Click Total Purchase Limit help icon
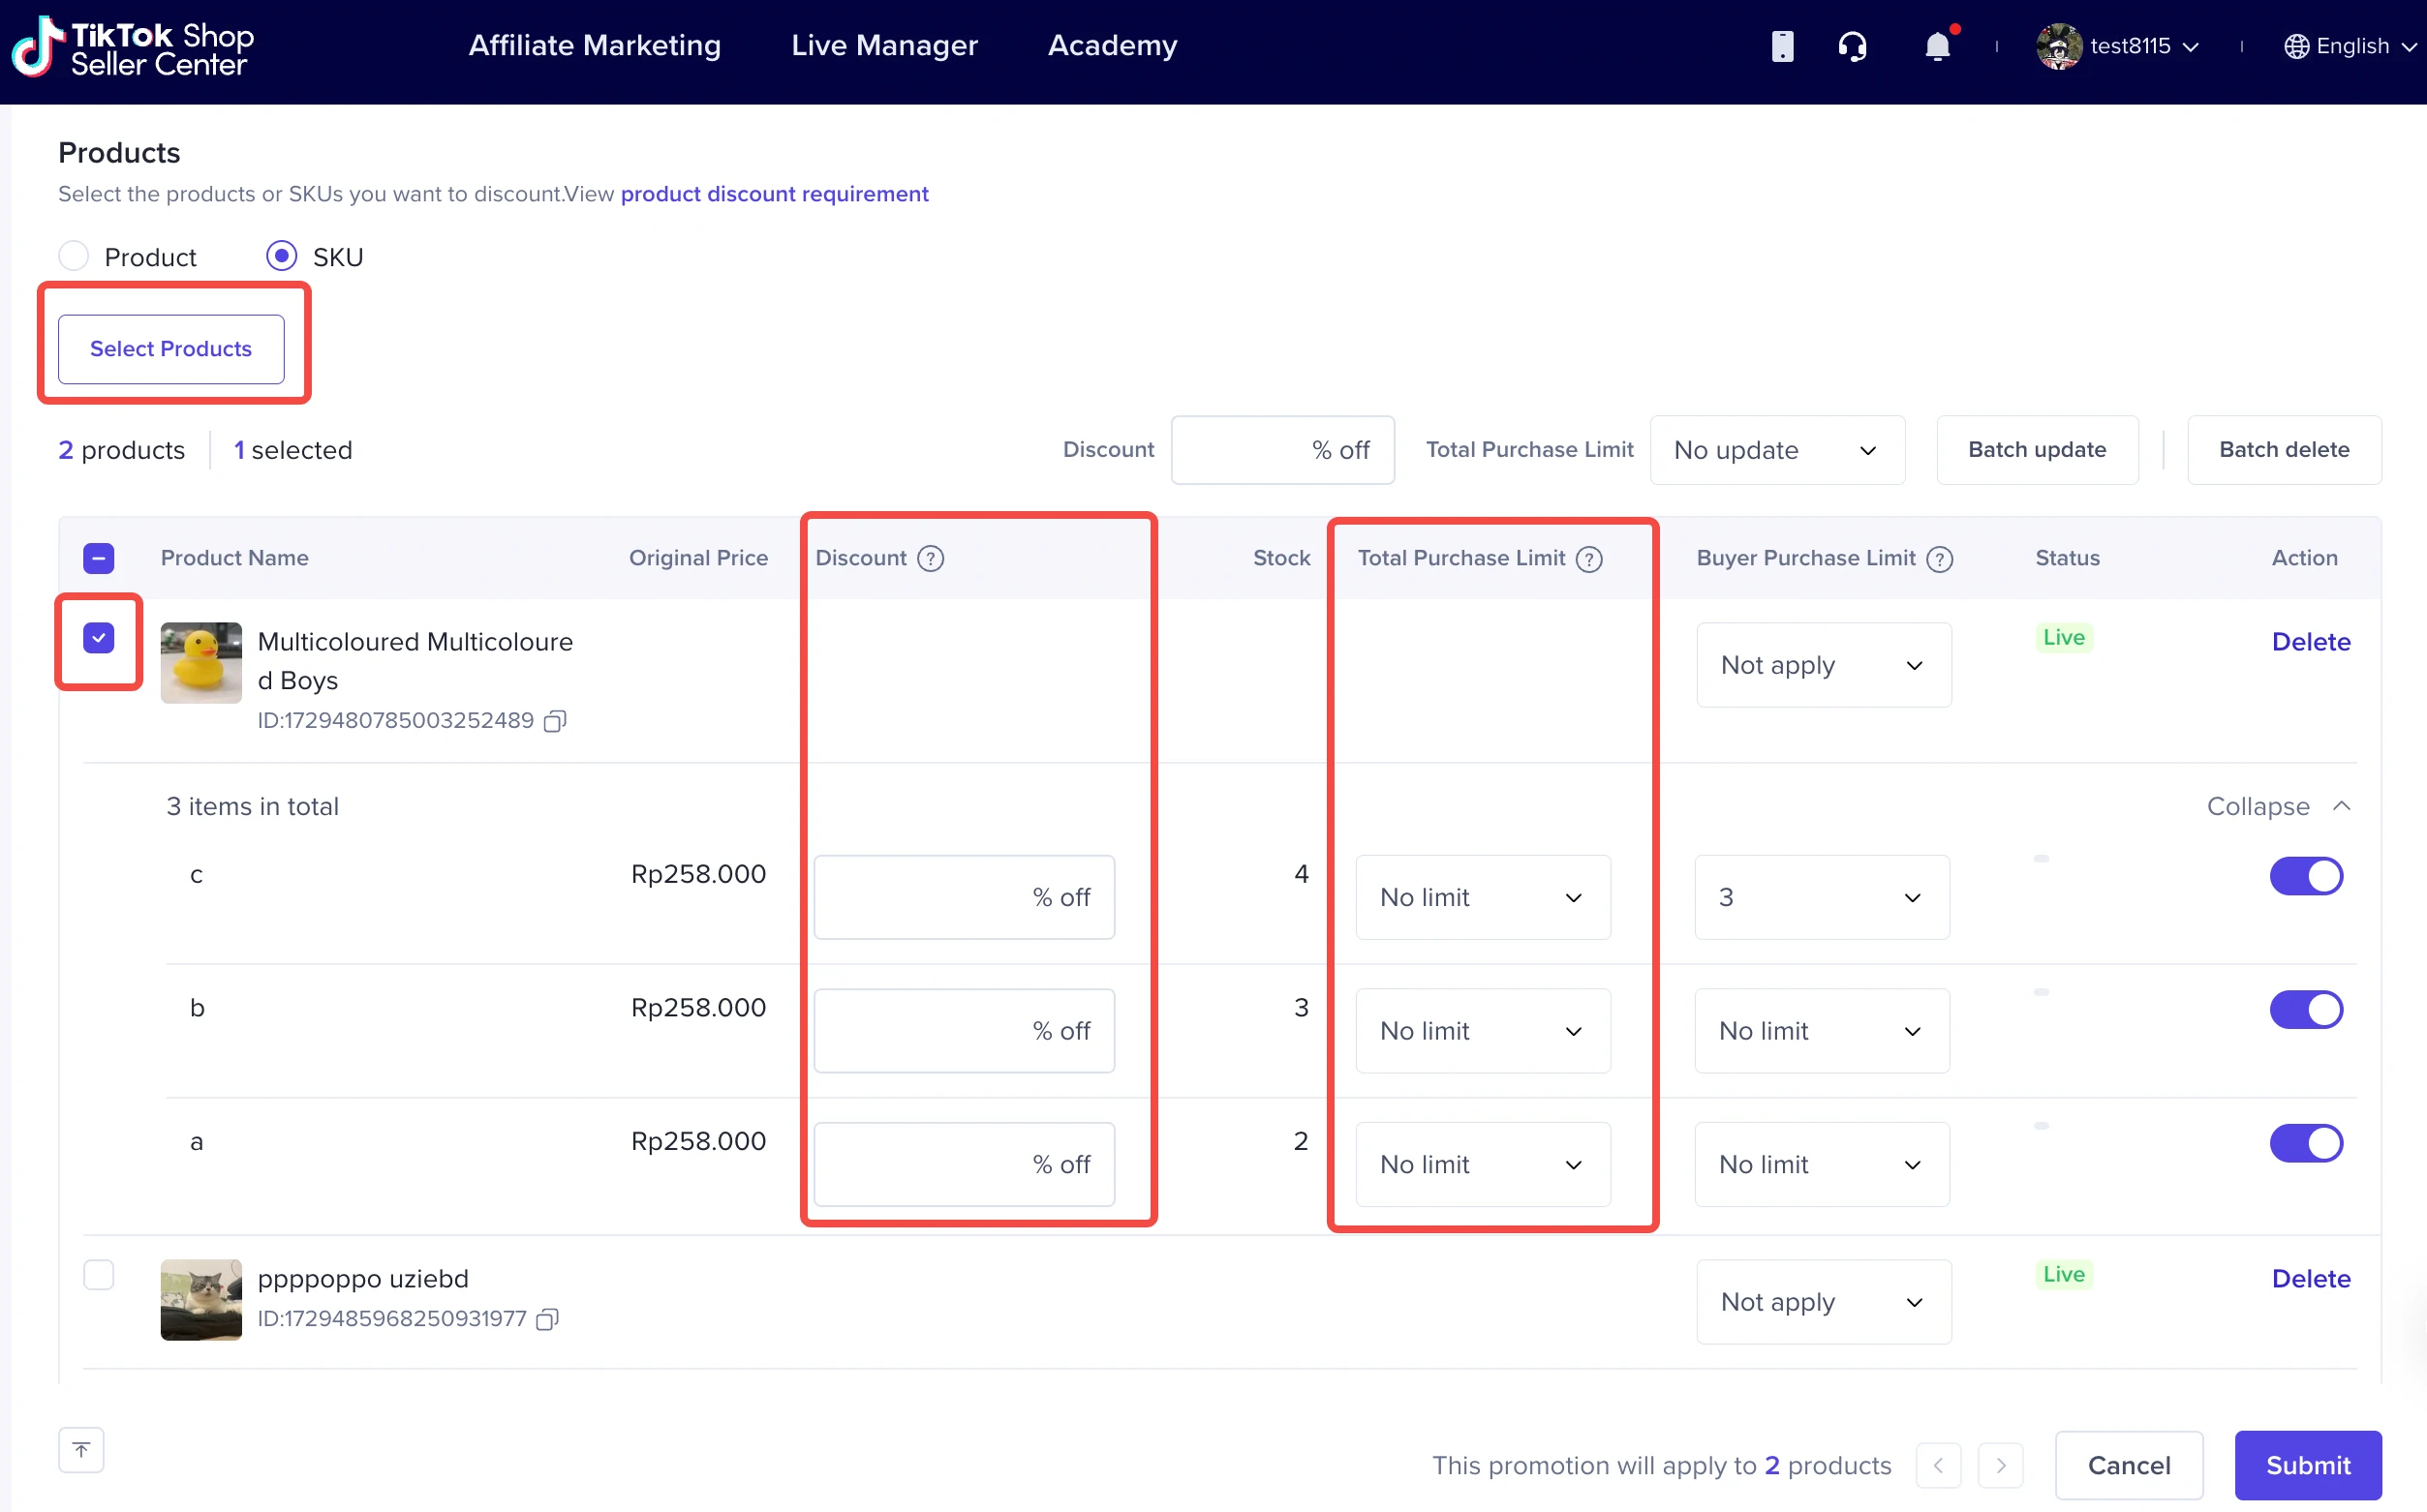2427x1512 pixels. click(1588, 559)
